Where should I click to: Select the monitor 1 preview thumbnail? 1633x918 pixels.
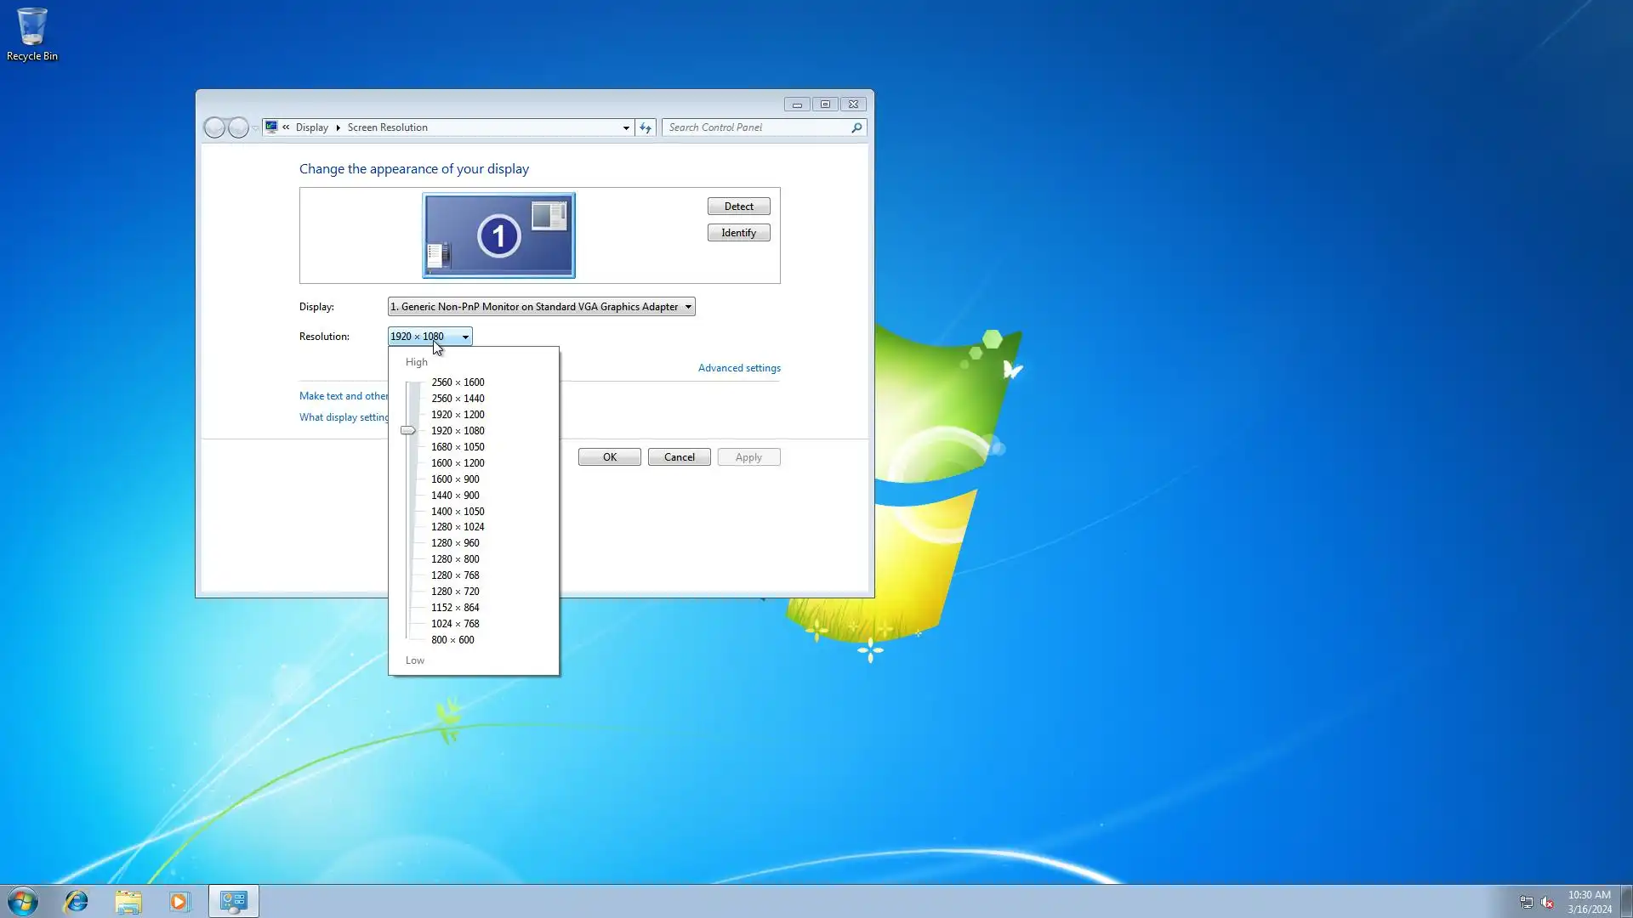tap(498, 235)
